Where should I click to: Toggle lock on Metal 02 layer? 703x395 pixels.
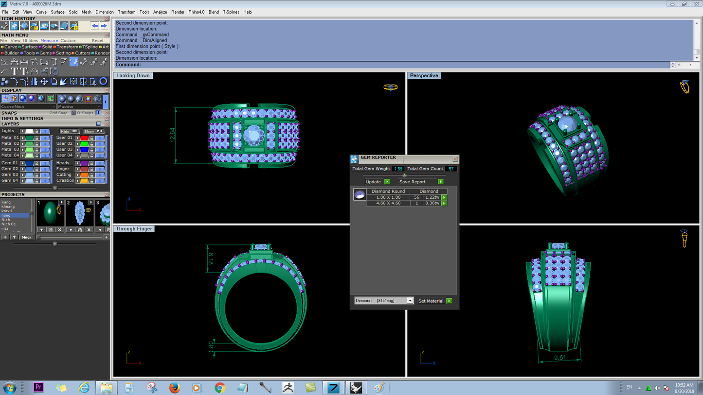[x=36, y=143]
